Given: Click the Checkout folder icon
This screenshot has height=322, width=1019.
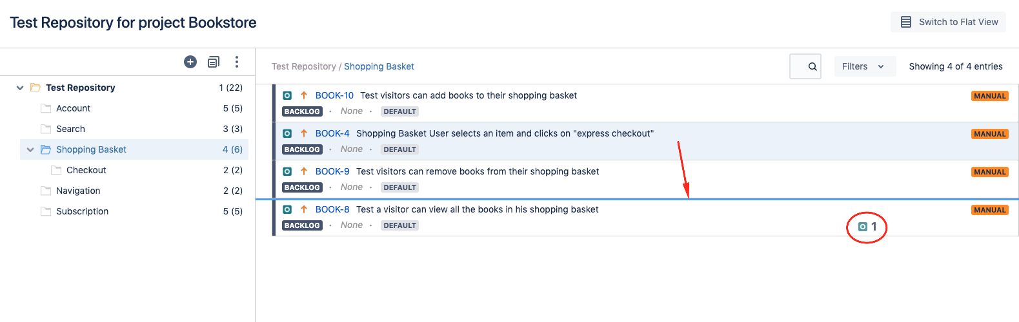Looking at the screenshot, I should click(x=56, y=170).
